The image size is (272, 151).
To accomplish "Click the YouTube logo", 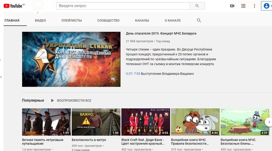I will click(x=13, y=6).
